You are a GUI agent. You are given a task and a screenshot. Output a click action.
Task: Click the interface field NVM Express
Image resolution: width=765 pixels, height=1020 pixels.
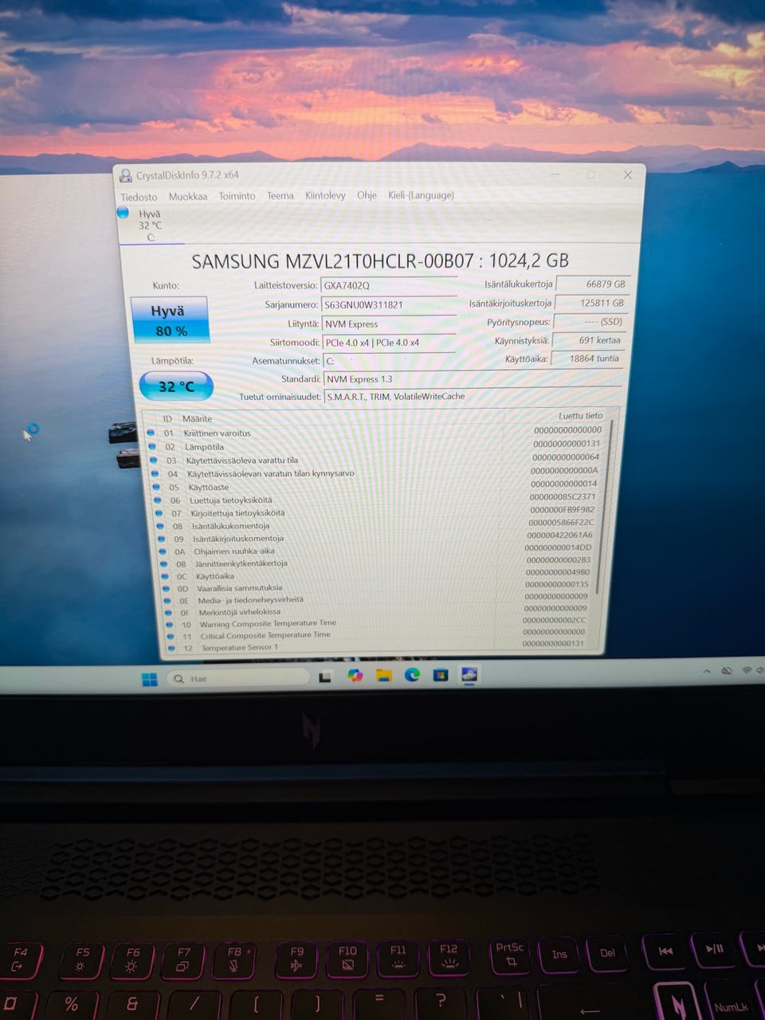(x=389, y=324)
